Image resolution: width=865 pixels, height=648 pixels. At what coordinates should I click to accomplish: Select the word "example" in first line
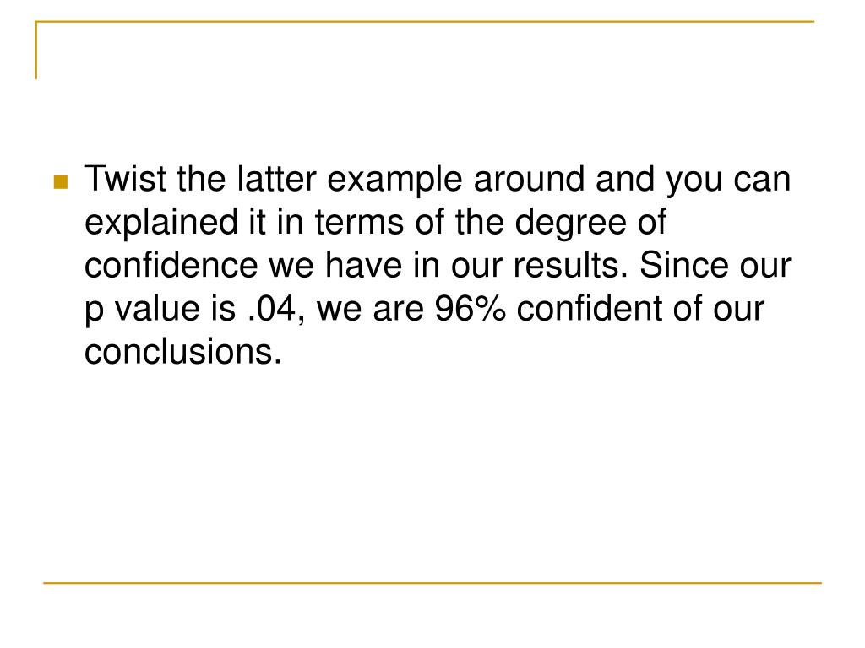click(394, 180)
